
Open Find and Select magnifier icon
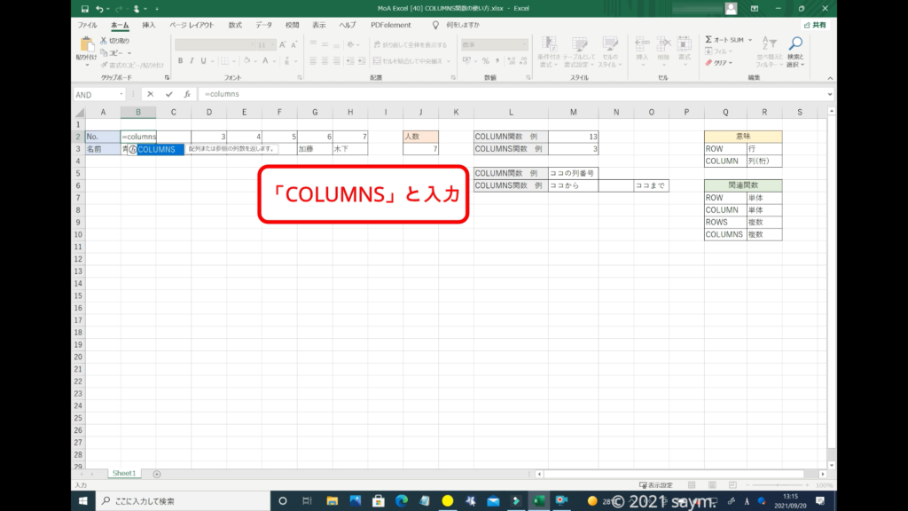pyautogui.click(x=795, y=44)
